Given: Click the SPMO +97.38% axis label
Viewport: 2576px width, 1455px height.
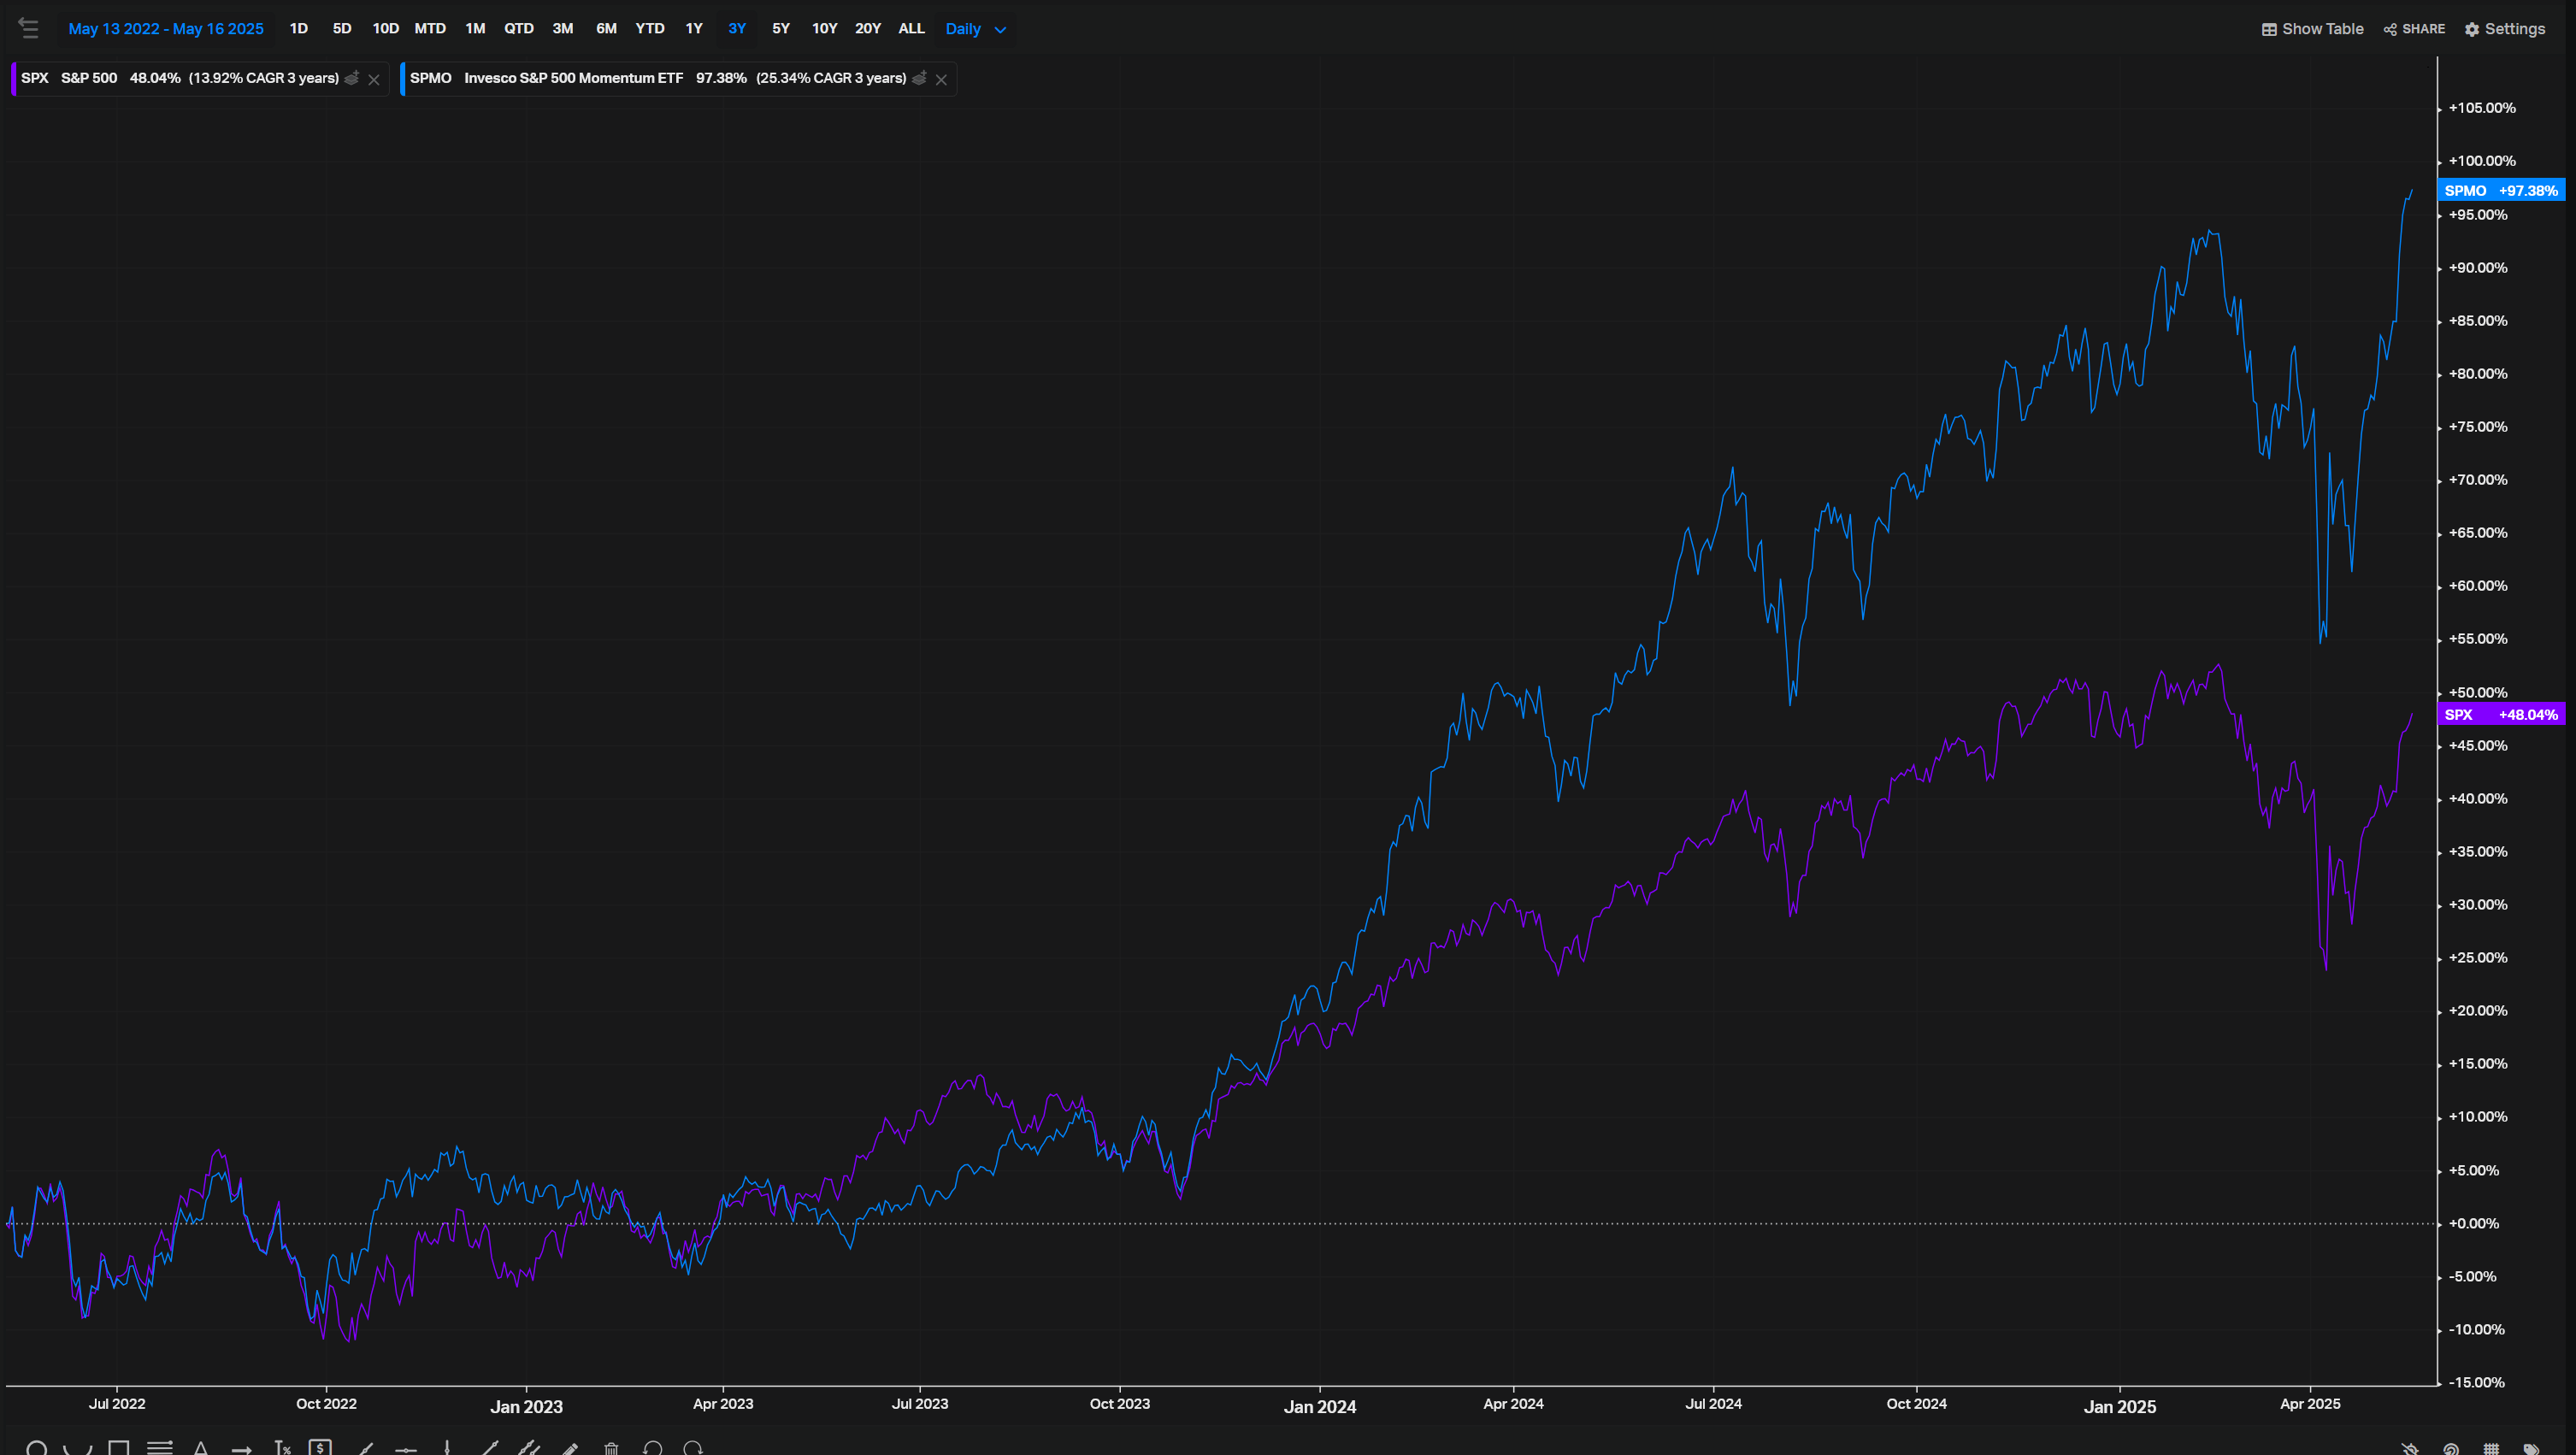Looking at the screenshot, I should (x=2501, y=190).
